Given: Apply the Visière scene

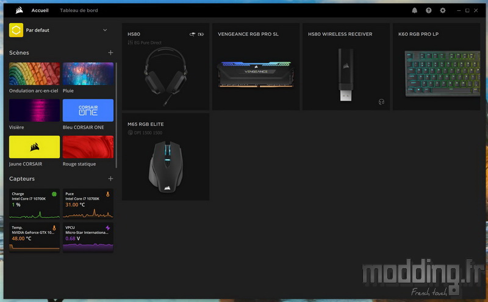Looking at the screenshot, I should pyautogui.click(x=34, y=110).
